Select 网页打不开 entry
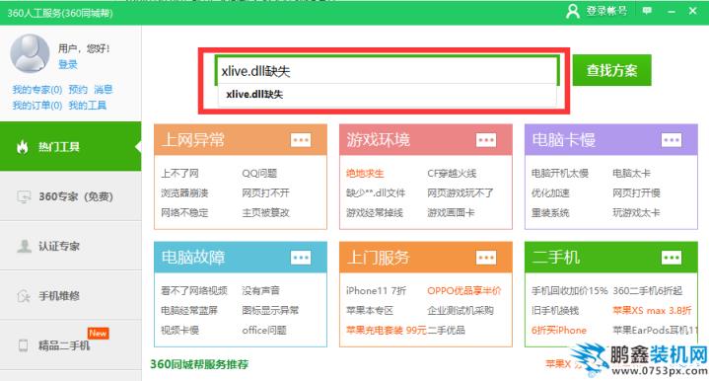Viewport: 709px width, 381px height. coord(265,193)
